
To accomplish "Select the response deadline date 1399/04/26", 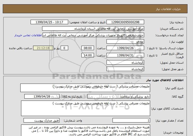I will coord(125,48).
